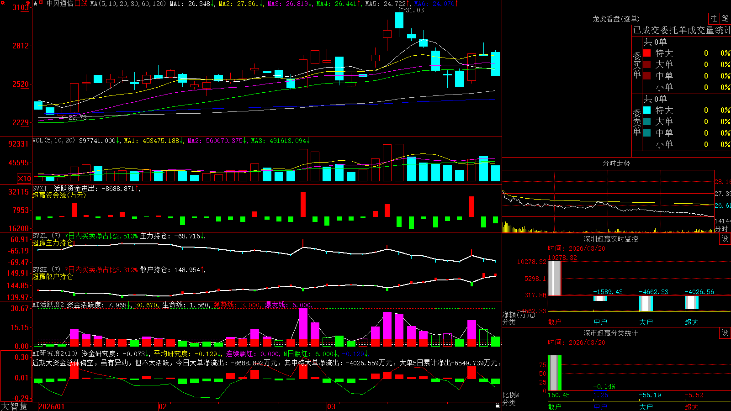This screenshot has height=411, width=731.
Task: Click teal 大单 swatch in 委卖单
Action: click(647, 121)
